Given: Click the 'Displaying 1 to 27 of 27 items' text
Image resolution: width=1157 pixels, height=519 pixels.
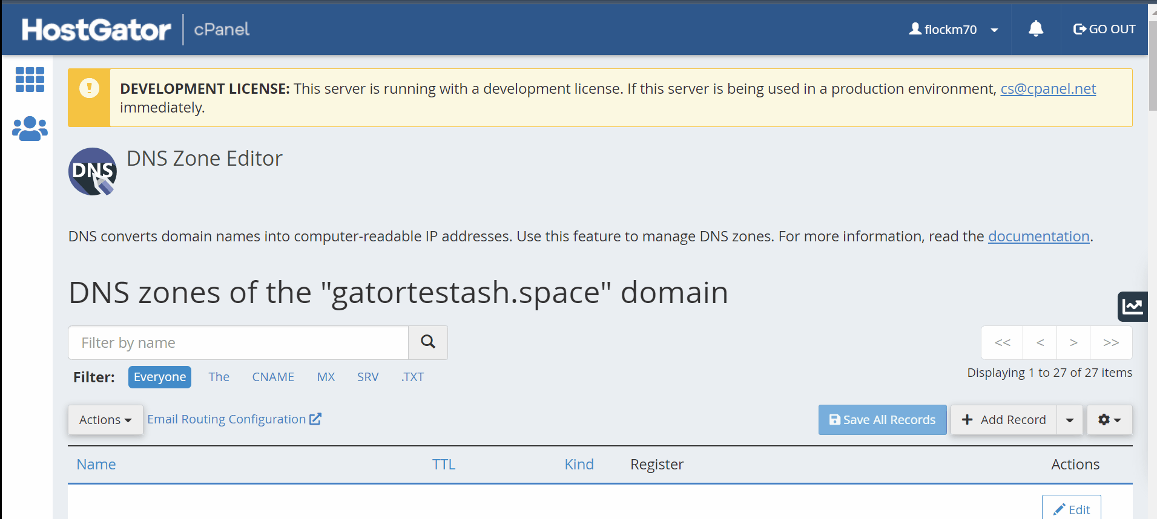Looking at the screenshot, I should (x=1049, y=373).
